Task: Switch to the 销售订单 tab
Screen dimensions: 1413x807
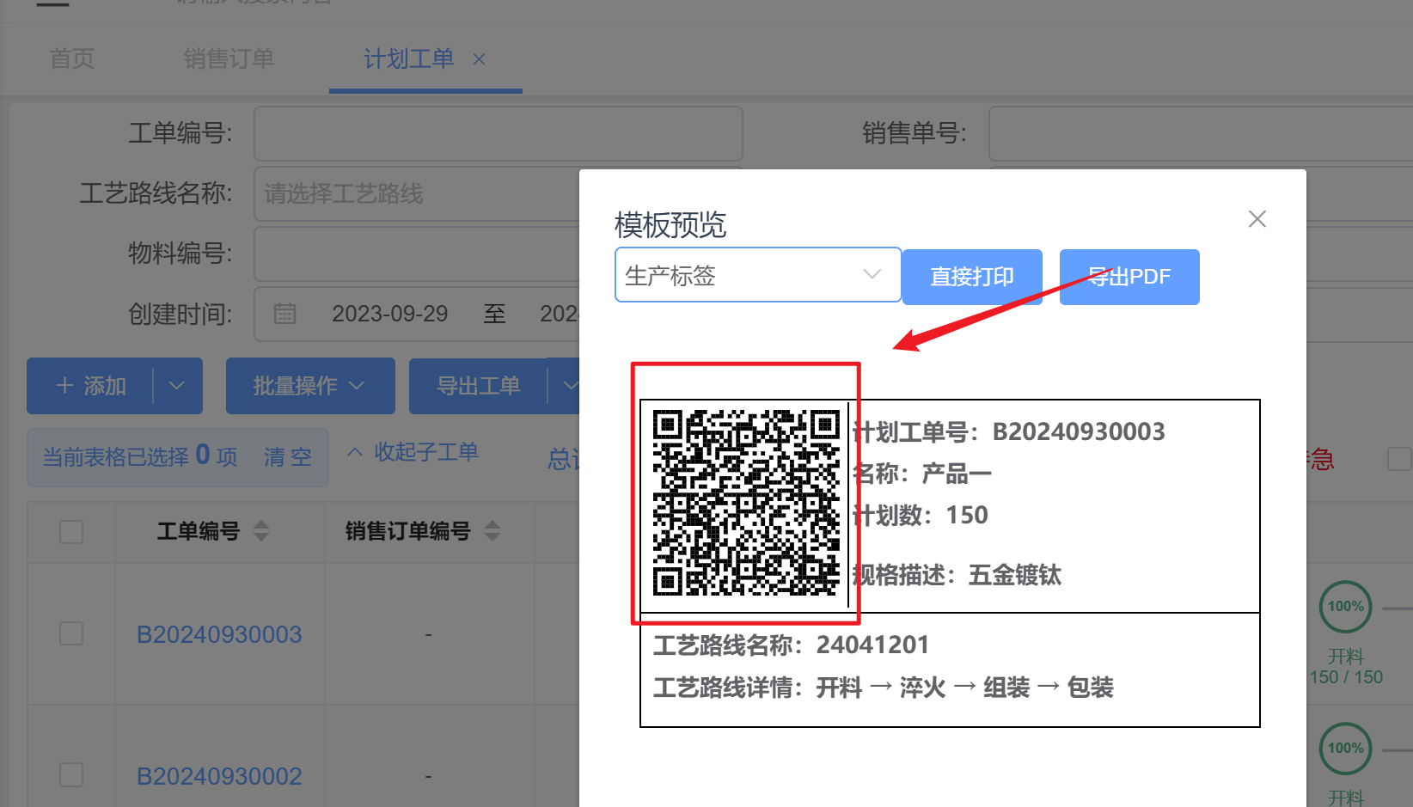Action: coord(229,58)
